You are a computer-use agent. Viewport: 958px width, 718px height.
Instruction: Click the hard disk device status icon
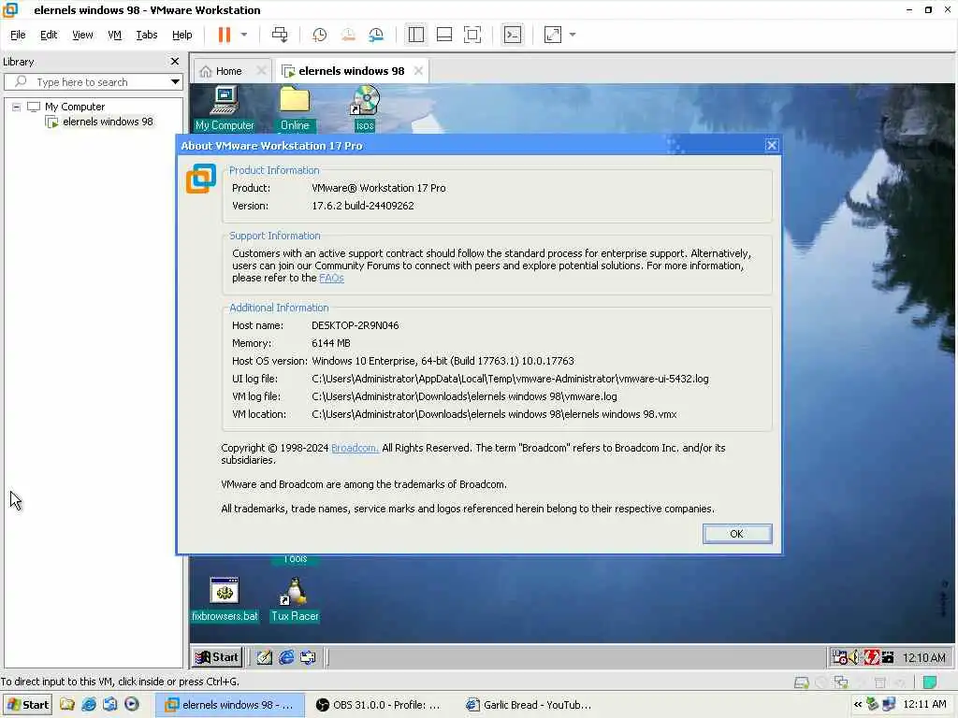coord(801,682)
